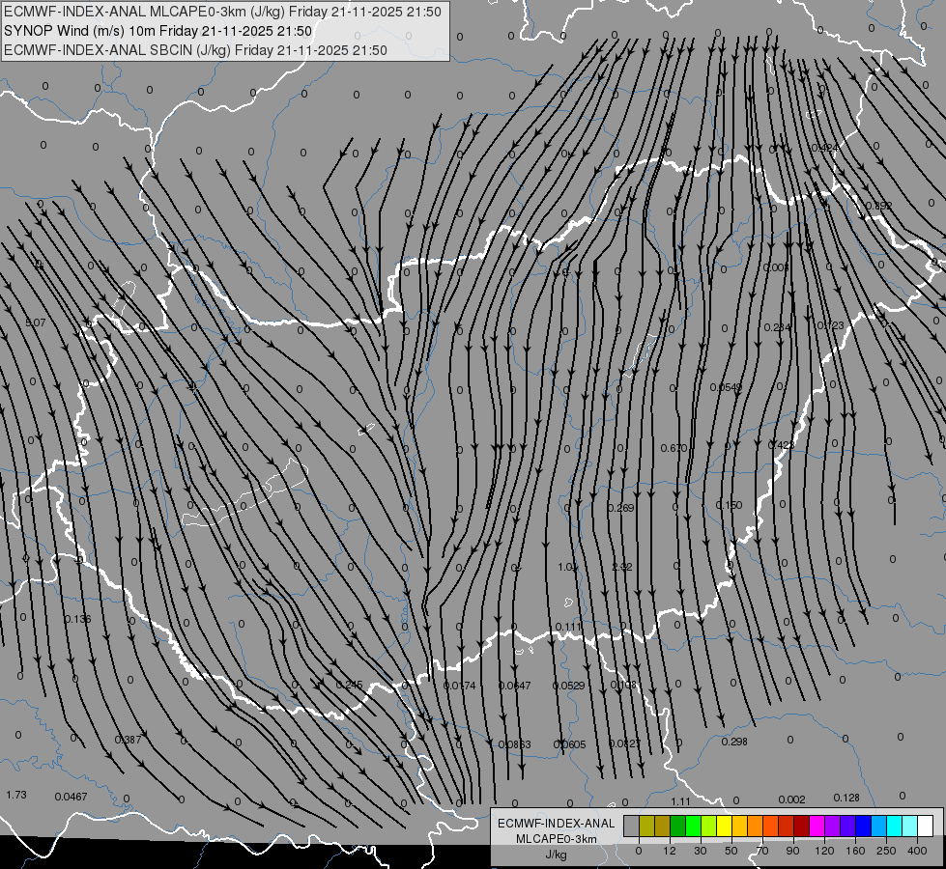Click the map value '1.73'
Viewport: 946px width, 869px height.
[x=16, y=795]
